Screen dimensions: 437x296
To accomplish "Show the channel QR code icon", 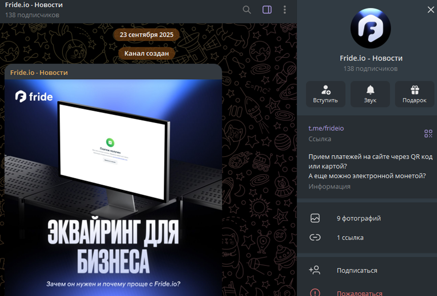I will pyautogui.click(x=428, y=133).
